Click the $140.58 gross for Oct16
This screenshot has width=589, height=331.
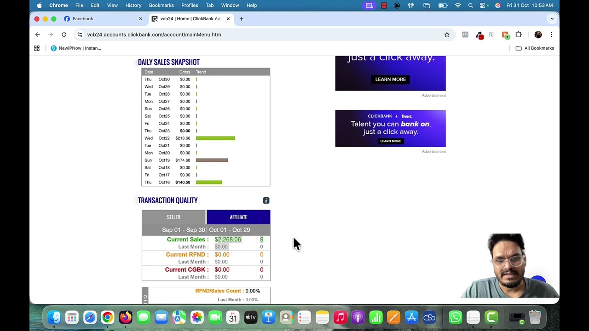pyautogui.click(x=183, y=182)
